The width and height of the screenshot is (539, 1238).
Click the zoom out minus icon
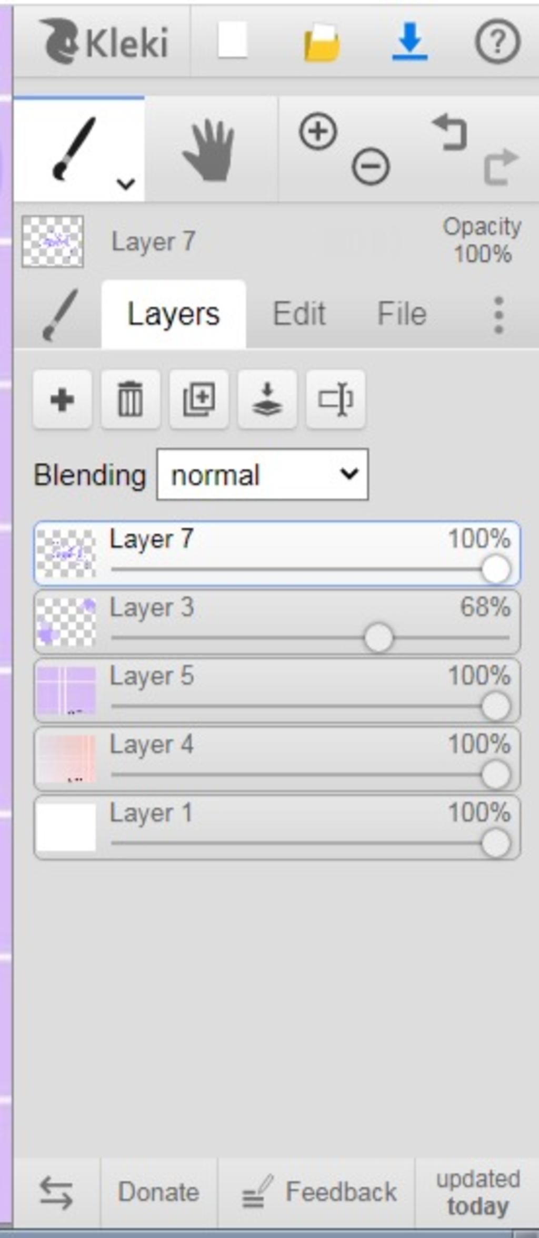click(x=371, y=167)
